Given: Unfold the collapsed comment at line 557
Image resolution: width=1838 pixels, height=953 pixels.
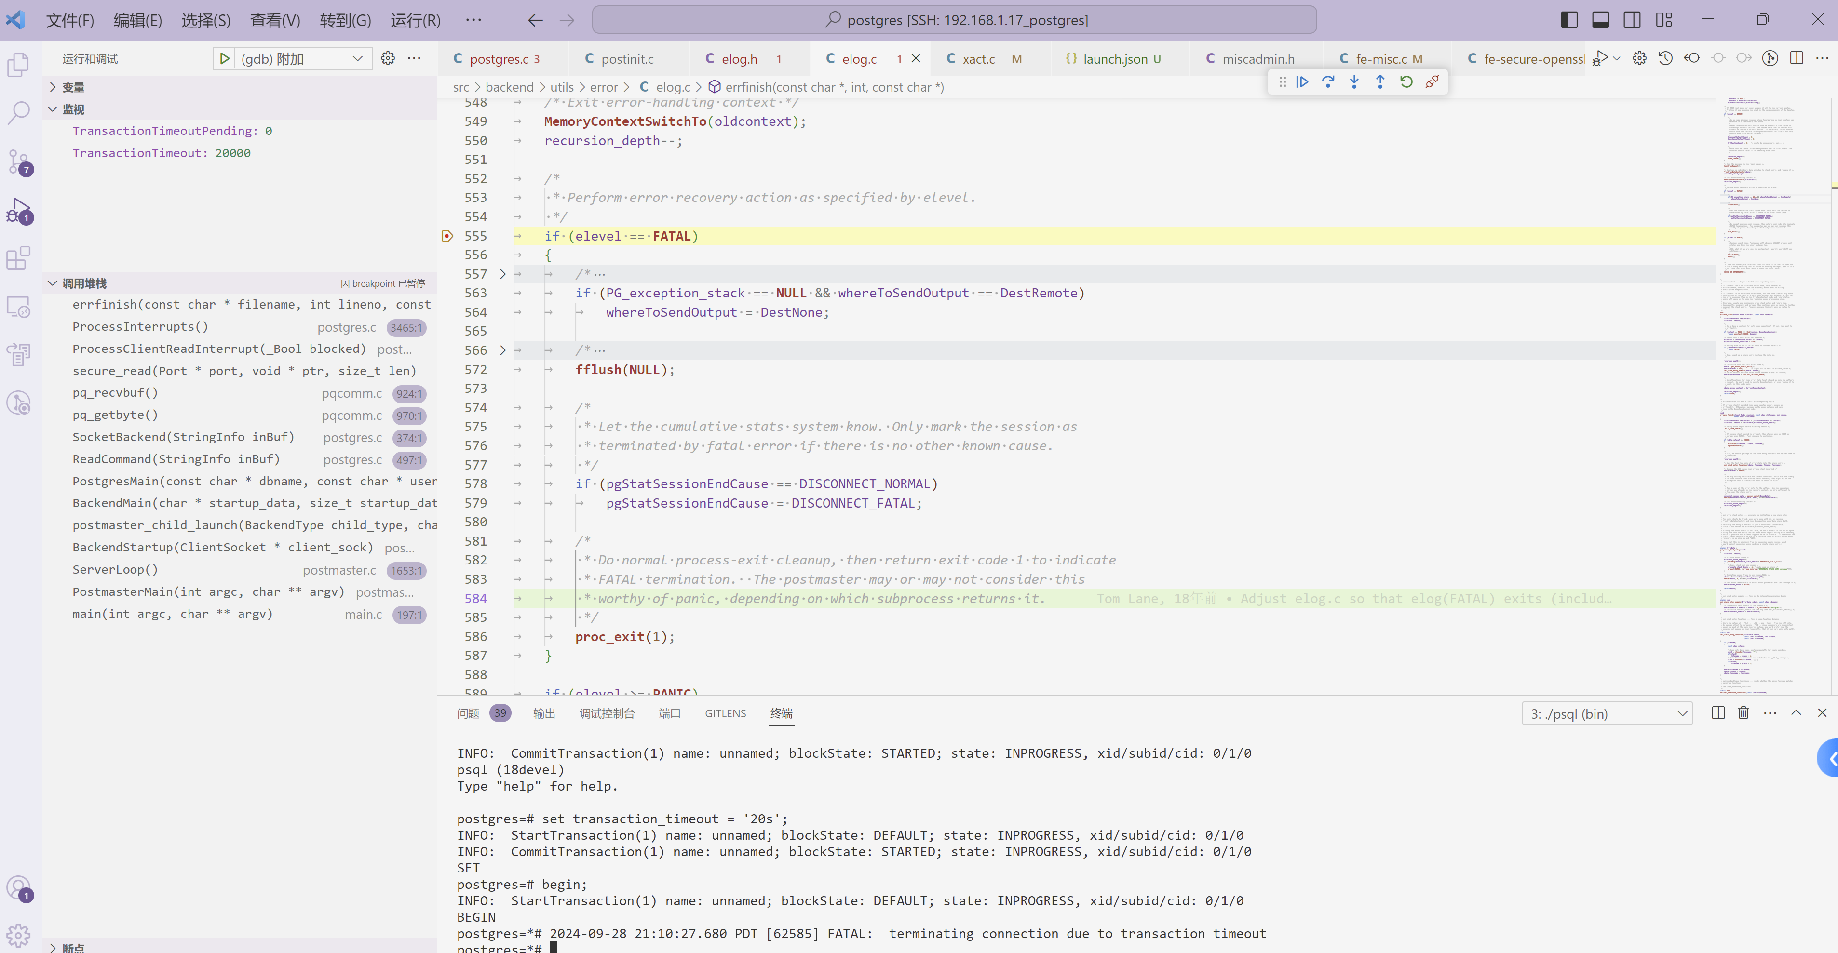Looking at the screenshot, I should pos(502,274).
